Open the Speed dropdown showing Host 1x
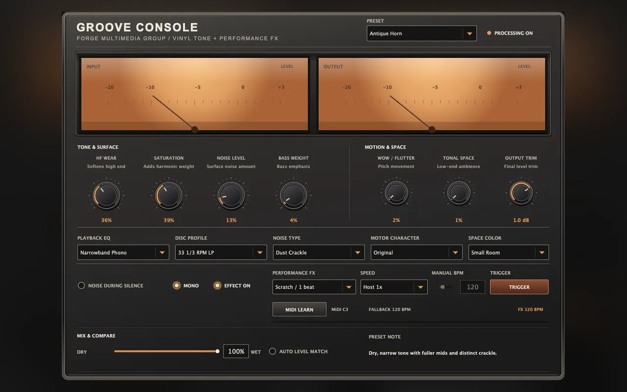This screenshot has width=627, height=392. coord(394,287)
